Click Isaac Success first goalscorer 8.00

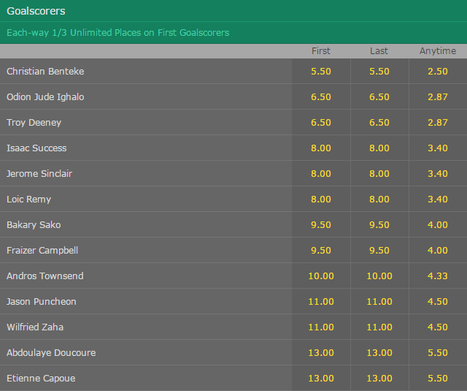coord(321,148)
